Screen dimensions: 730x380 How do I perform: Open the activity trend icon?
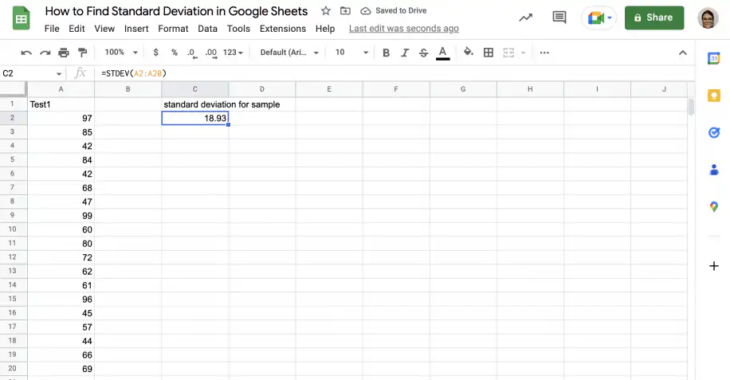526,18
